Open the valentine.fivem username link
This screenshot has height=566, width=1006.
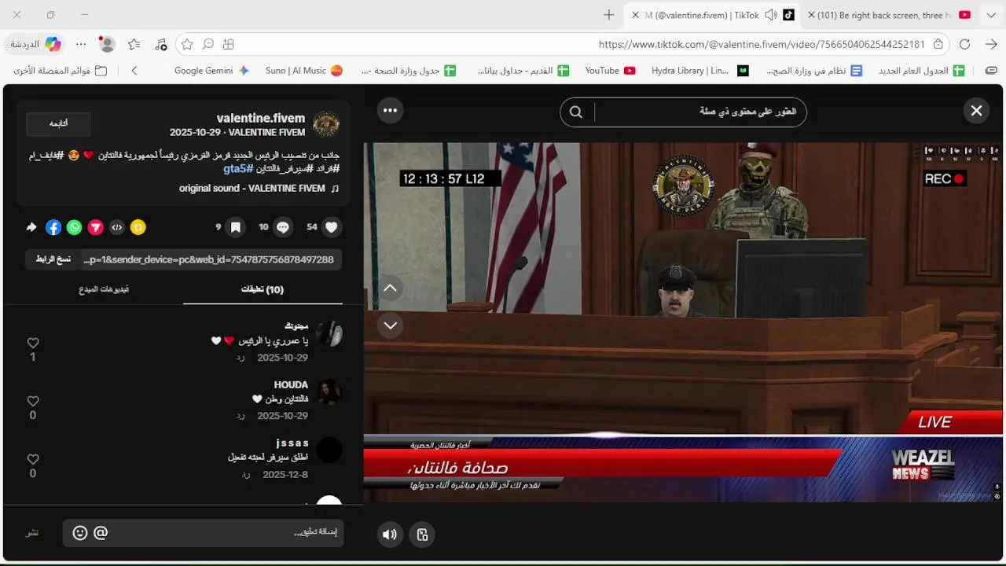tap(261, 118)
